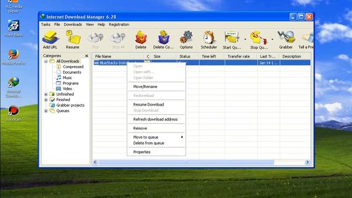Sort by Description column header
This screenshot has height=198, width=352.
pyautogui.click(x=295, y=56)
